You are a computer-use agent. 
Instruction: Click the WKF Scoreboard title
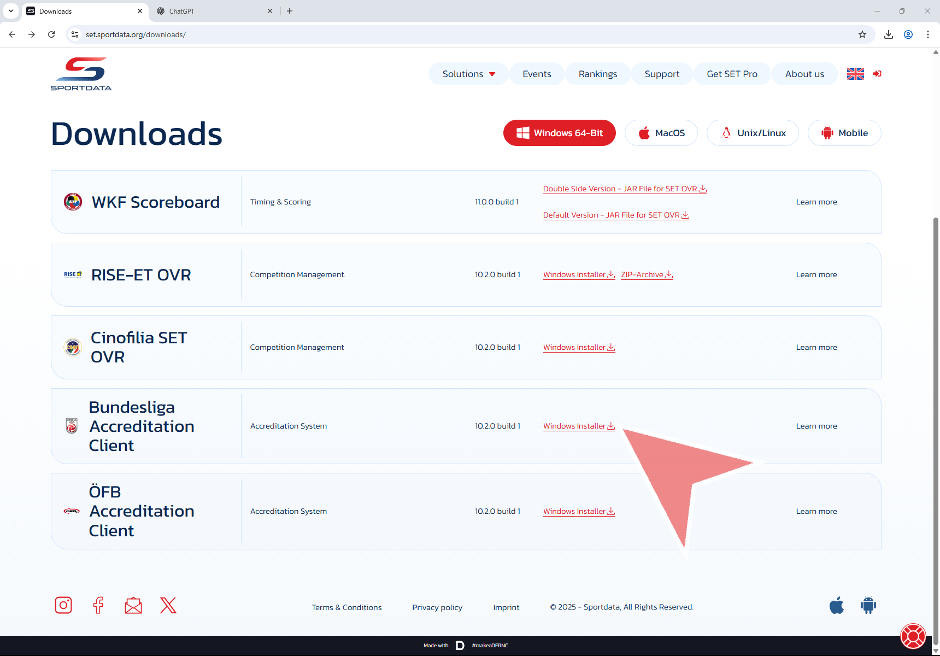156,202
